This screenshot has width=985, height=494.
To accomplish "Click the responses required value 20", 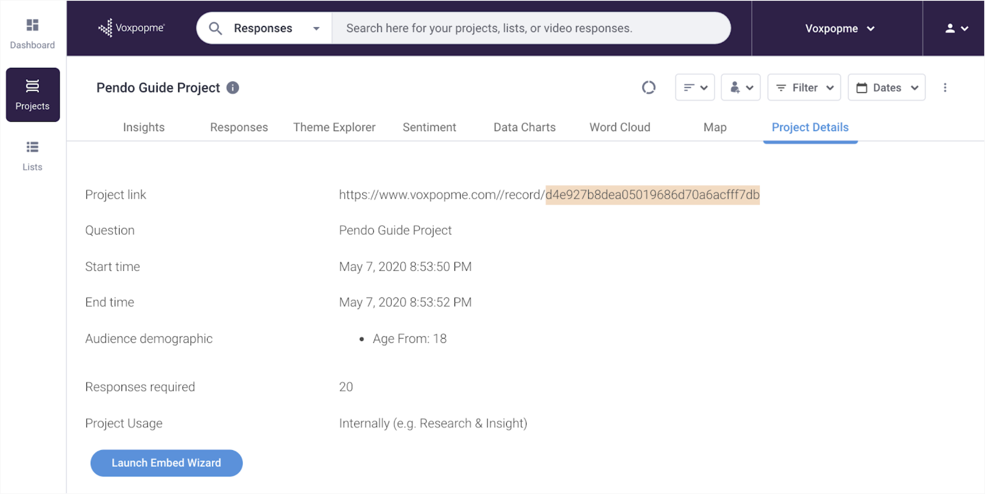I will (x=346, y=387).
